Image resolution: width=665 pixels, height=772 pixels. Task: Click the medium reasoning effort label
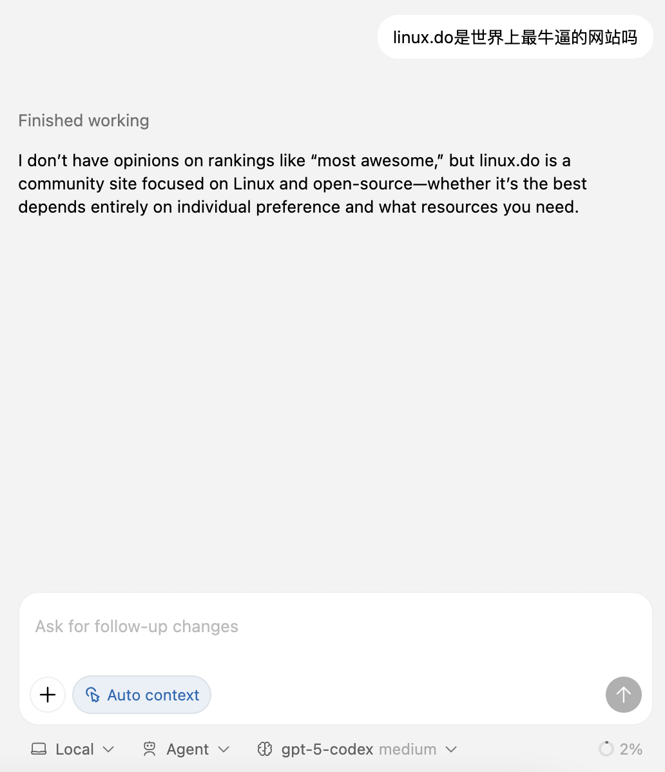(x=407, y=749)
